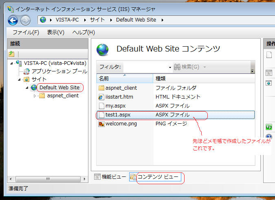Select VISTA-PC (vista-PC¥vista) in the tree
275x200 pixels.
pos(55,63)
